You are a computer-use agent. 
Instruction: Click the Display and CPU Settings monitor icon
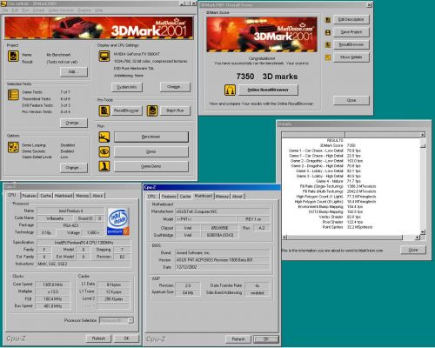[104, 56]
